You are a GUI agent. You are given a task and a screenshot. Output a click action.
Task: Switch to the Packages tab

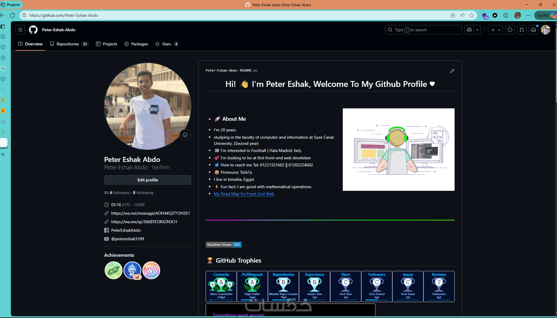[136, 44]
